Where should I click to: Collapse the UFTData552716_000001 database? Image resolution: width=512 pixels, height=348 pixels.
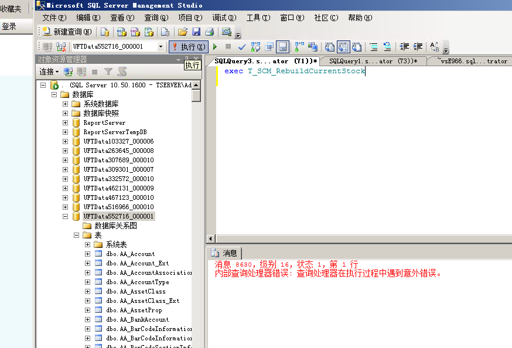(x=65, y=216)
